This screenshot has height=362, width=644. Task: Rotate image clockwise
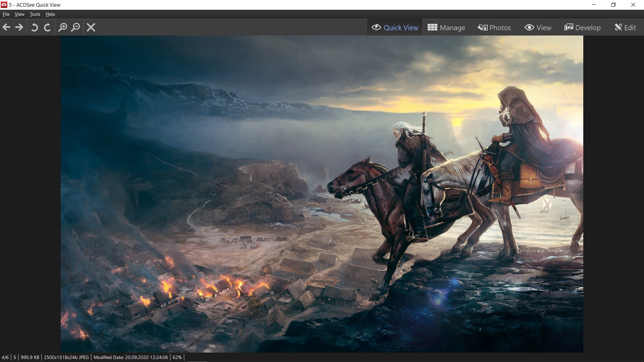pyautogui.click(x=47, y=27)
